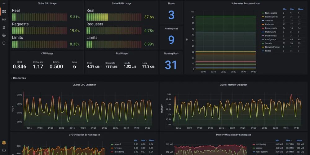Click the kyverno color swatch in CPU legend
This screenshot has height=155, width=310.
point(112,148)
